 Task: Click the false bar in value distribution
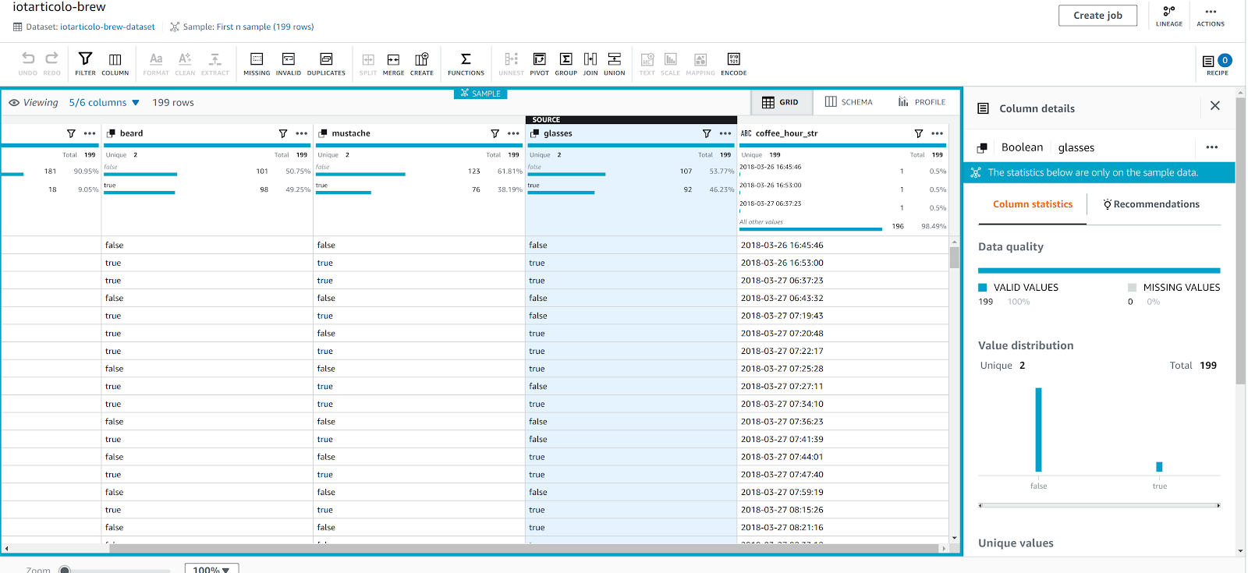tap(1038, 430)
